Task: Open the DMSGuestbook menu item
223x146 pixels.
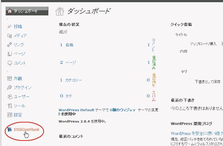Action: 27,129
